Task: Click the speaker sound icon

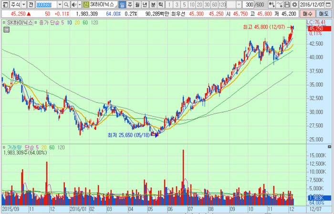Action: (73, 4)
